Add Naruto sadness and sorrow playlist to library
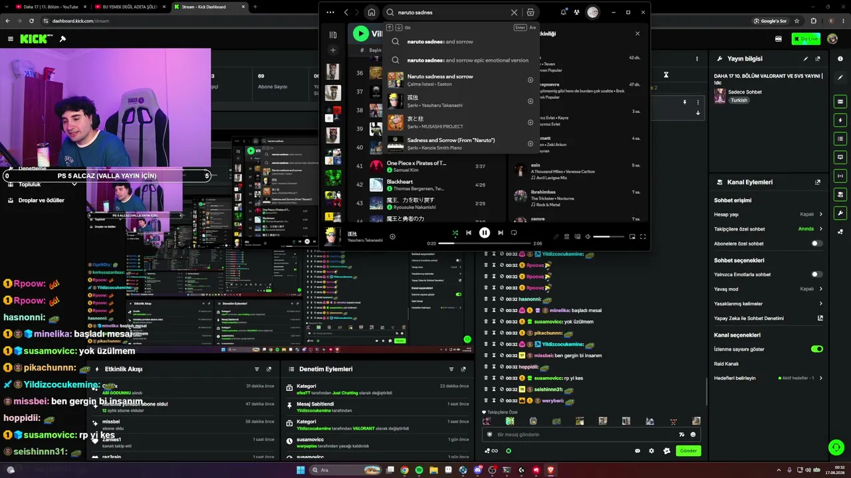Viewport: 851px width, 478px height. pyautogui.click(x=531, y=80)
